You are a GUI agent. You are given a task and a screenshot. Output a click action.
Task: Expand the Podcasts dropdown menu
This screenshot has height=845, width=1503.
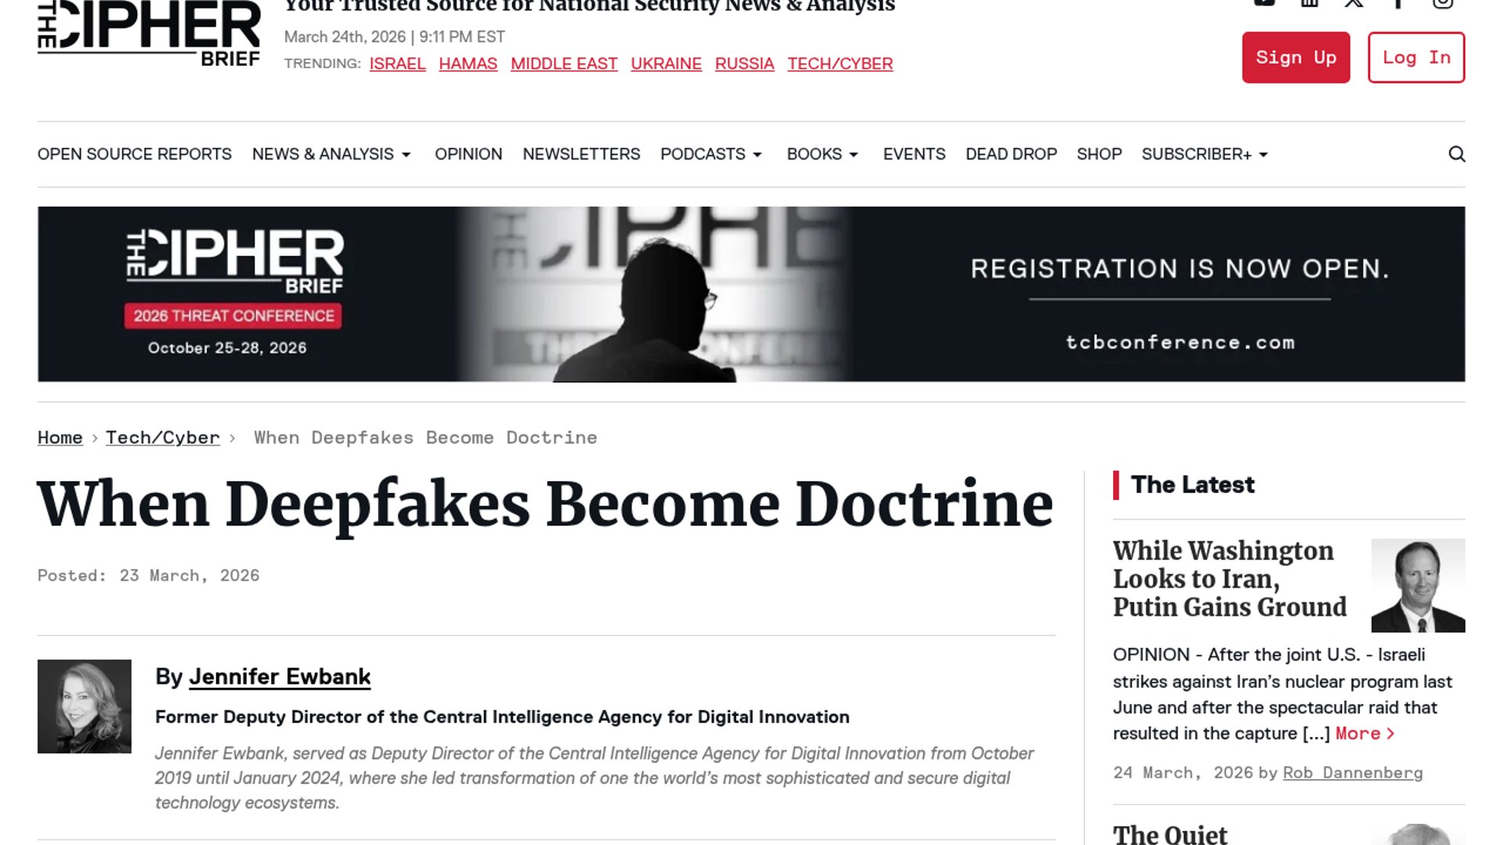711,154
